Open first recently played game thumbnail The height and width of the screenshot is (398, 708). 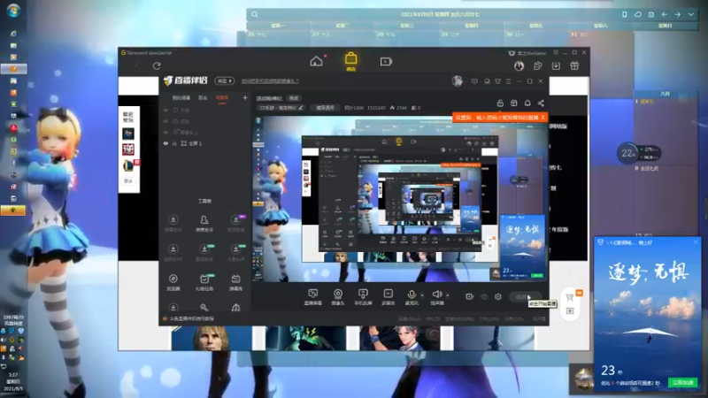pyautogui.click(x=128, y=134)
